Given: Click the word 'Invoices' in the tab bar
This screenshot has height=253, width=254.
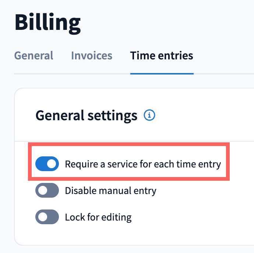Looking at the screenshot, I should tap(92, 56).
